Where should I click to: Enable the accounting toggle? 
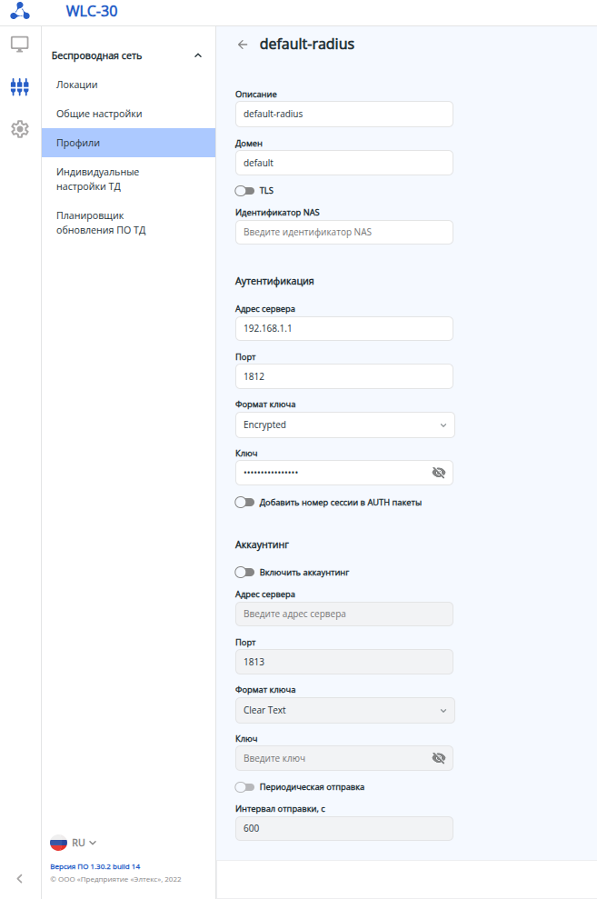coord(244,573)
